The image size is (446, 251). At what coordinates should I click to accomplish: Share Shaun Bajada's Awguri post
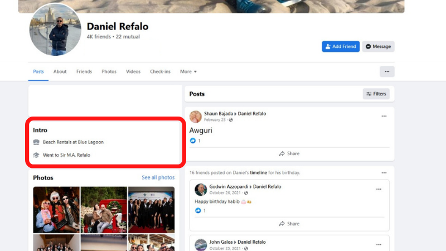click(x=289, y=153)
